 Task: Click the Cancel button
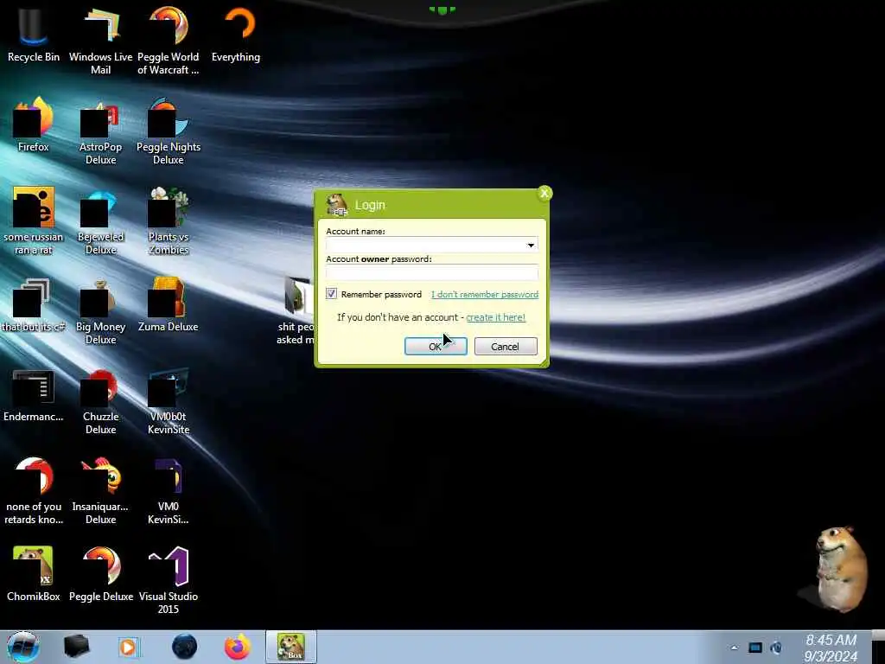click(x=506, y=346)
